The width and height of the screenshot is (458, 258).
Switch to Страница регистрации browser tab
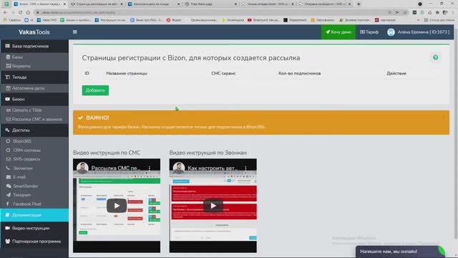[97, 4]
